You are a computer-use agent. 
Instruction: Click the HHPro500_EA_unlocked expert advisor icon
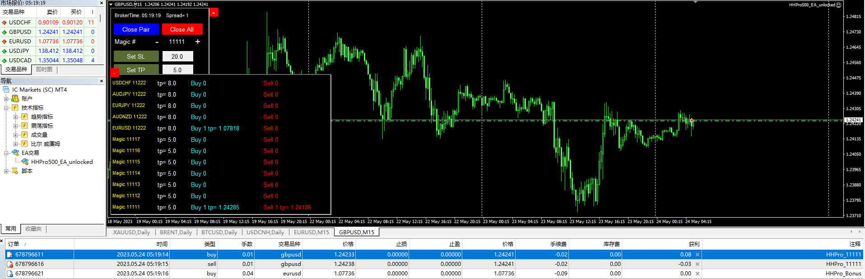pos(25,162)
